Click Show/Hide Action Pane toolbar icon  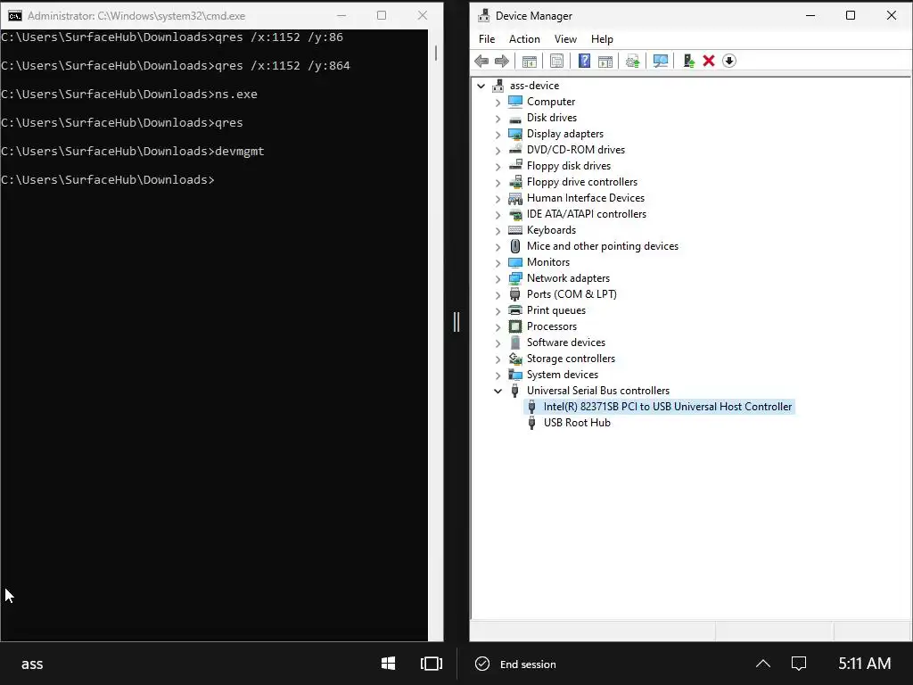[605, 61]
